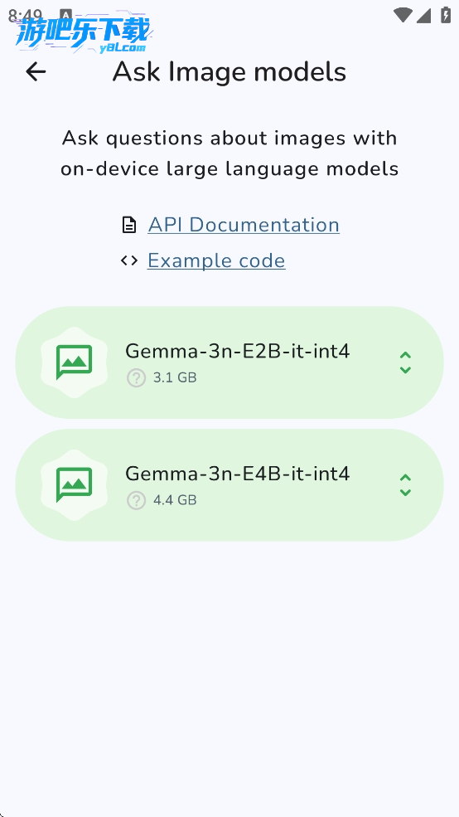Click the help icon next to 4.4 GB
This screenshot has height=817, width=459.
(137, 501)
